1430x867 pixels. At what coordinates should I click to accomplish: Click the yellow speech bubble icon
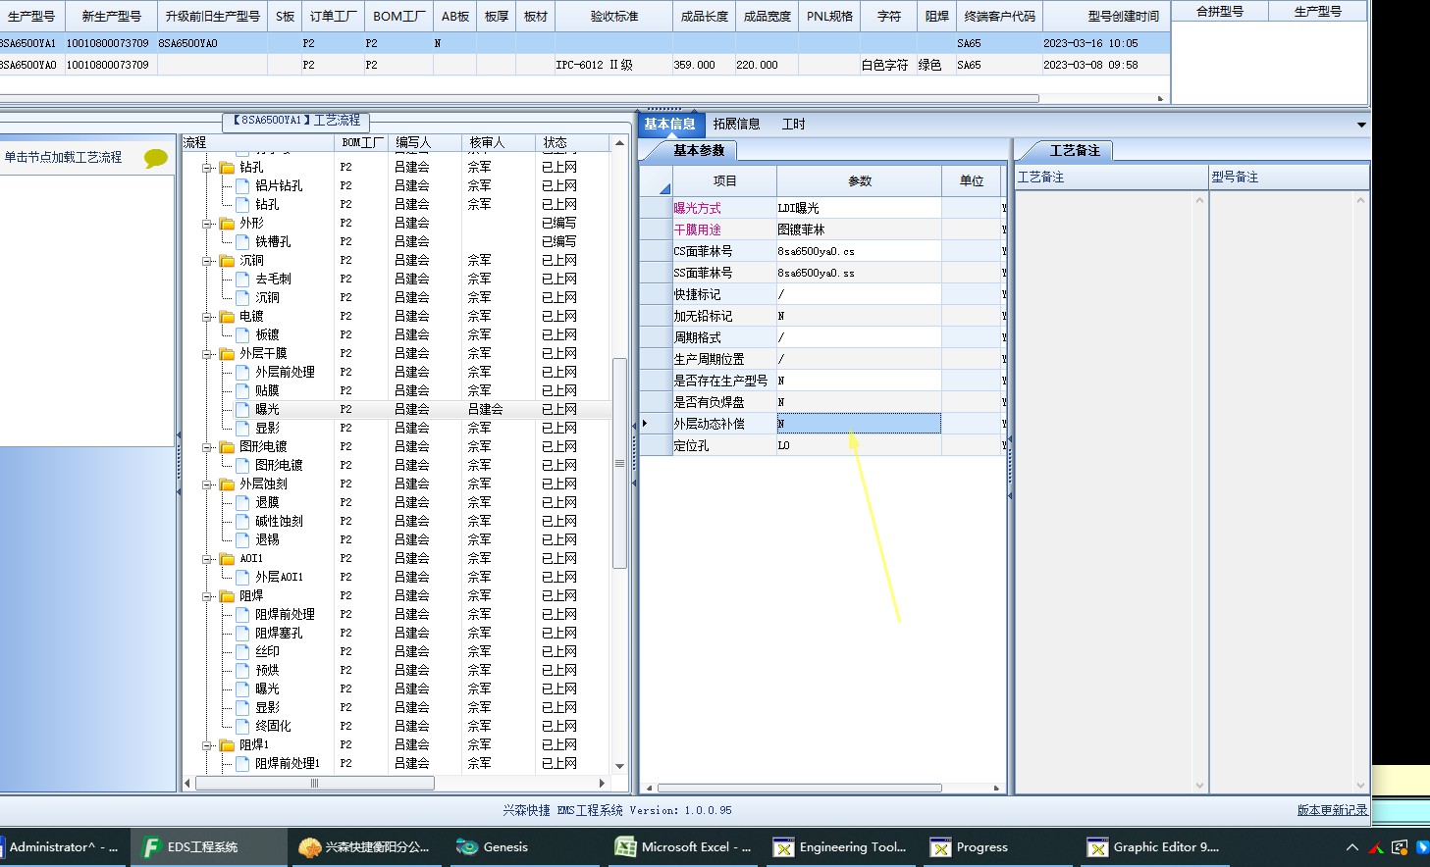(x=155, y=158)
